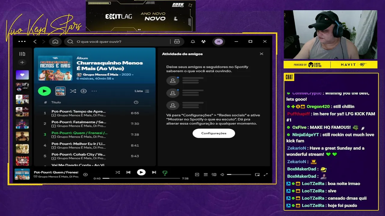Open more options for the album
This screenshot has height=216, width=385.
point(94,91)
